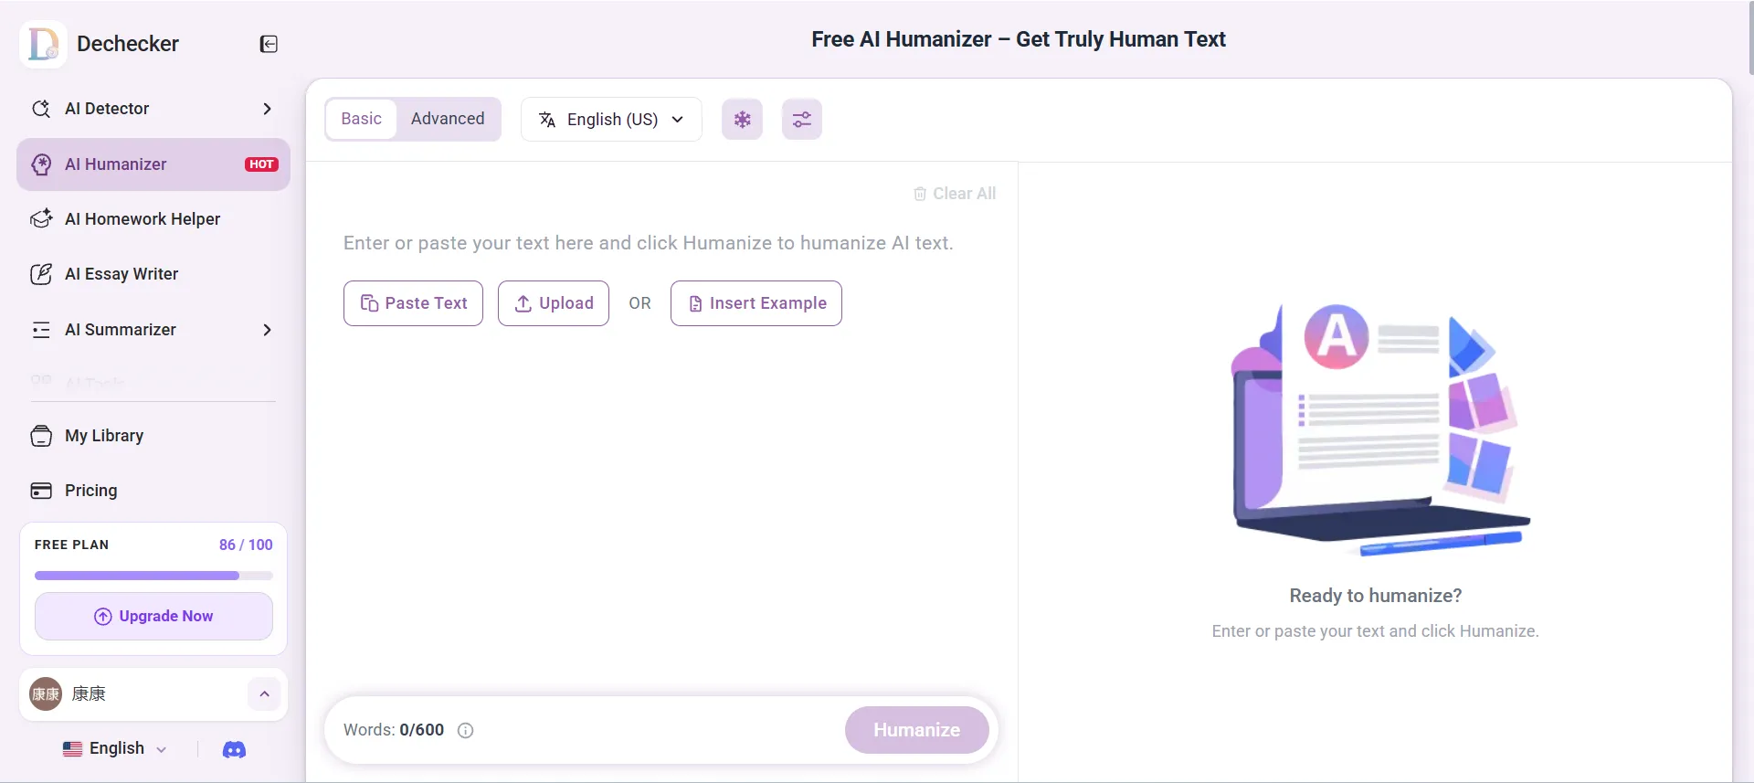Click the free plan usage progress bar
This screenshot has width=1754, height=783.
click(x=153, y=576)
